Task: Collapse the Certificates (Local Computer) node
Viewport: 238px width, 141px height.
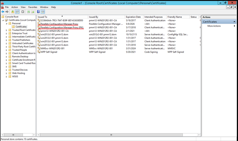Action: coord(3,20)
